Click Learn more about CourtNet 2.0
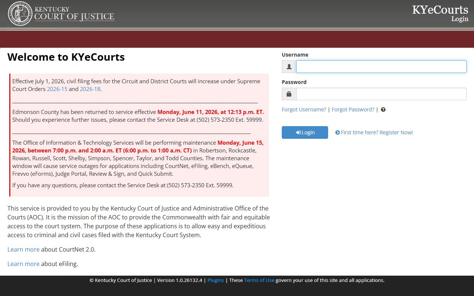This screenshot has height=296, width=474. point(23,249)
